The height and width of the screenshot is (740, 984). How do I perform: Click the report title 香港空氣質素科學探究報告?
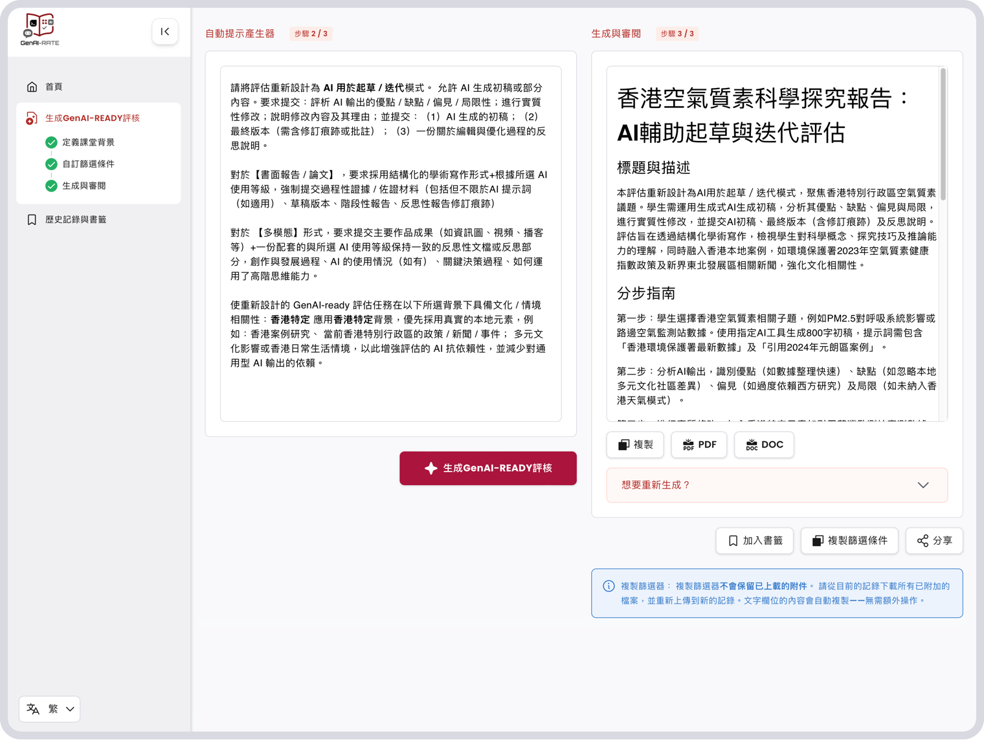763,115
